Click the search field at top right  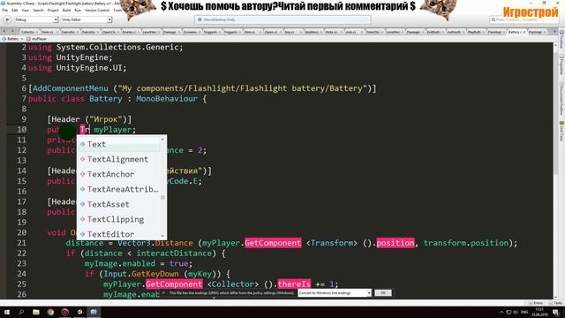tap(524, 19)
